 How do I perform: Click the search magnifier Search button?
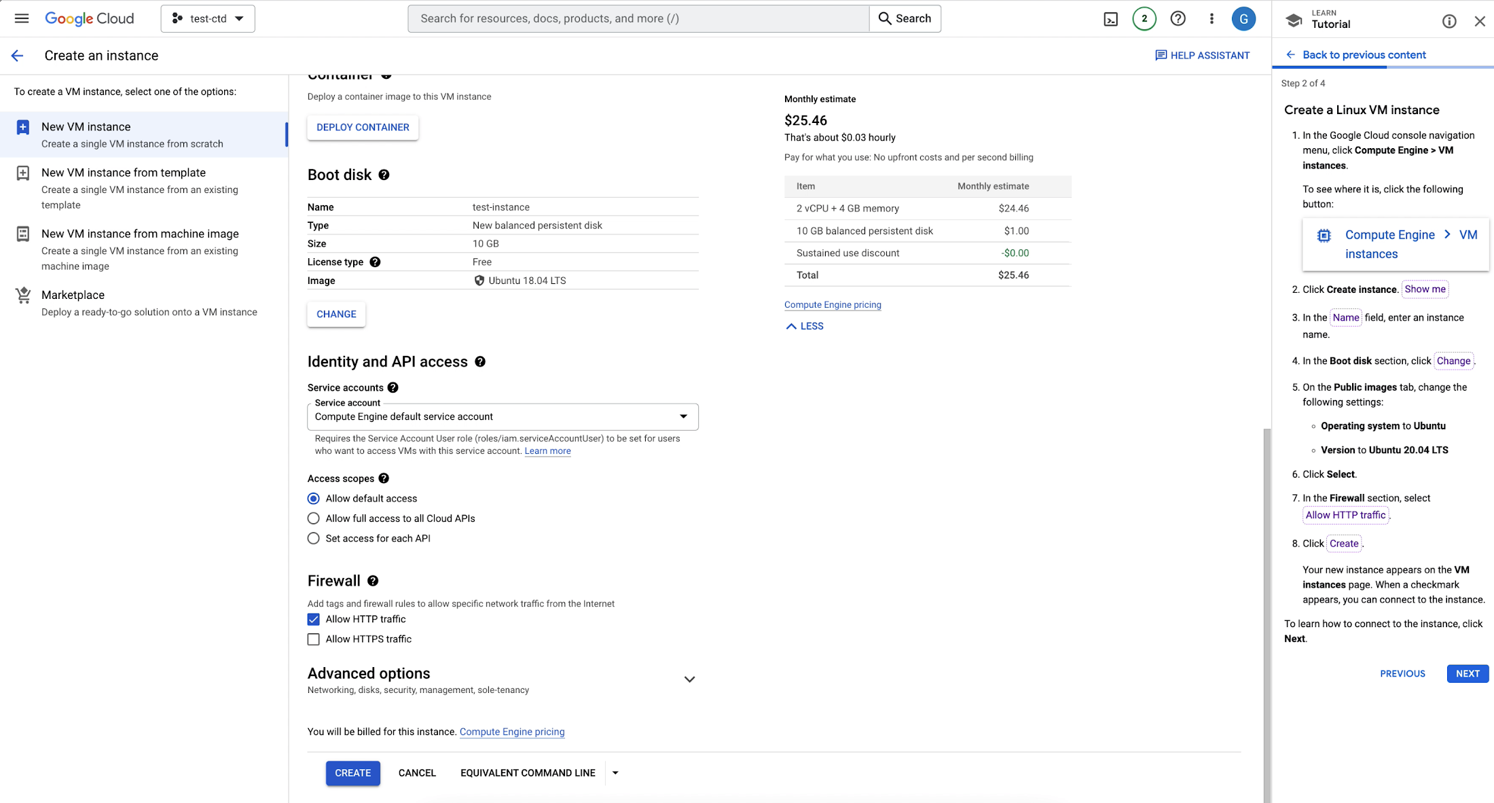pos(905,18)
